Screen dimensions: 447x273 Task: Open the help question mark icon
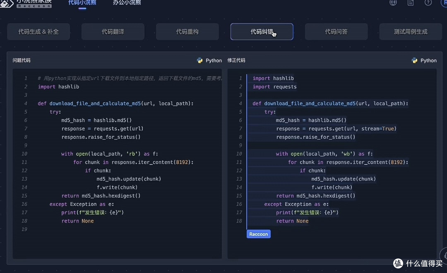point(428,2)
